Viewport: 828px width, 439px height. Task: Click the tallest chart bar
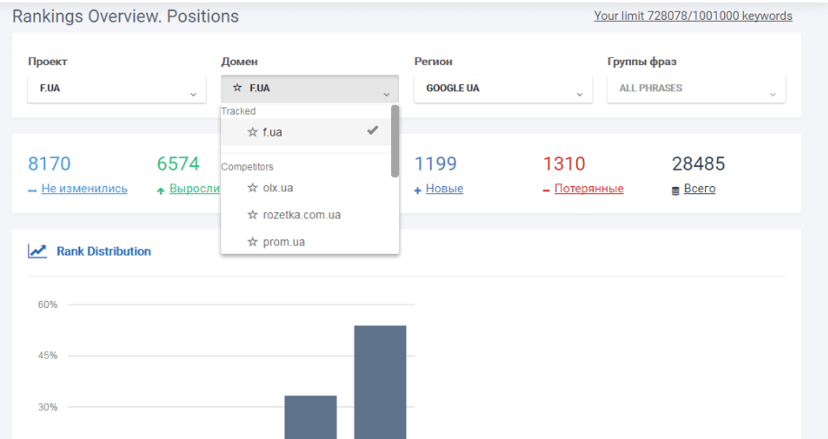click(380, 382)
